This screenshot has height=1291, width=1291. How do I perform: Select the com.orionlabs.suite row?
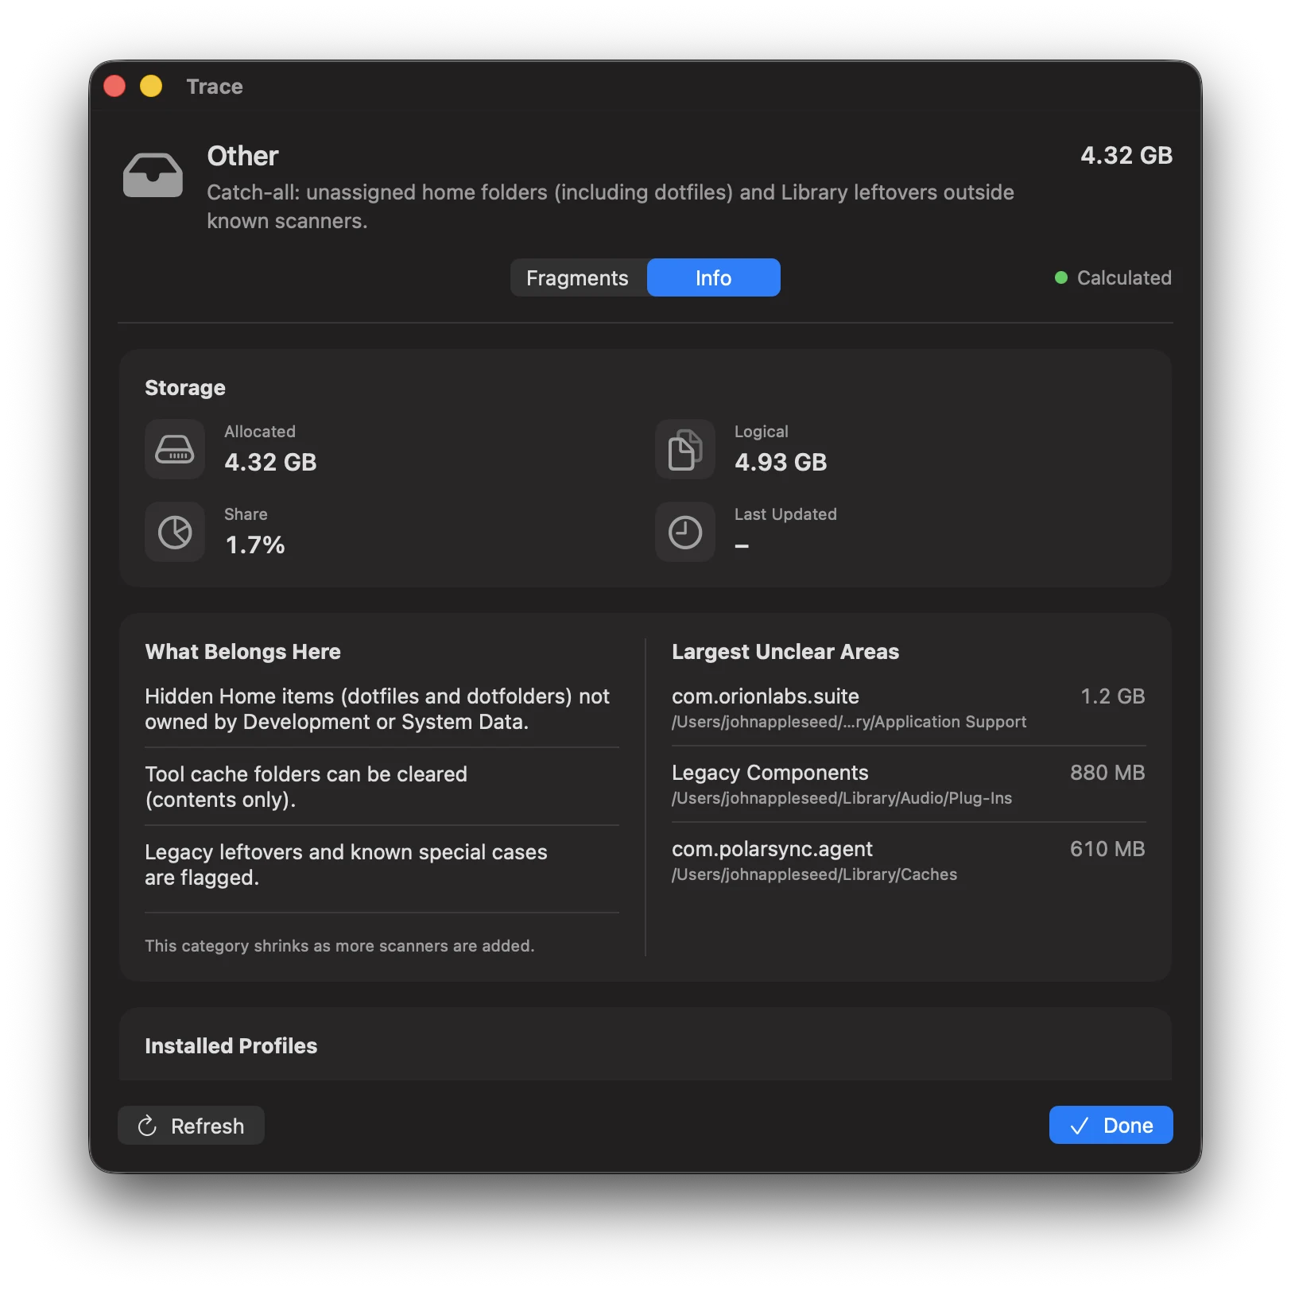[x=909, y=708]
